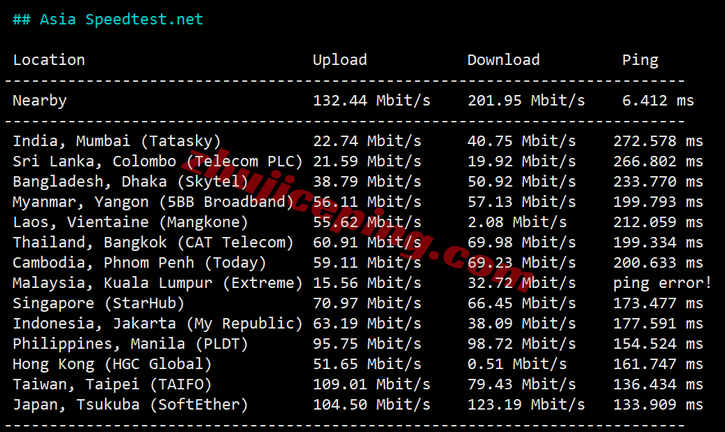Image resolution: width=725 pixels, height=432 pixels.
Task: Select 'Malaysia, Kuala Lumpur (Extreme)' text
Action: point(157,283)
